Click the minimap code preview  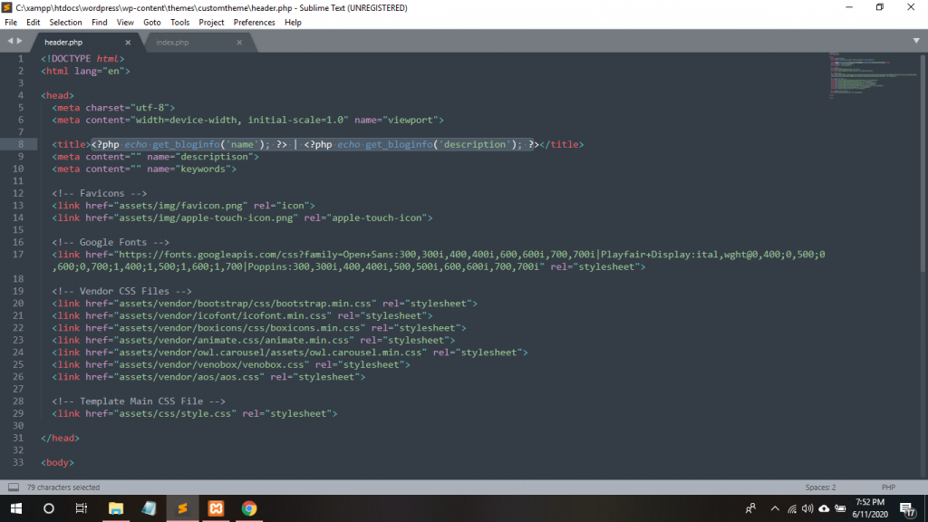point(856,77)
